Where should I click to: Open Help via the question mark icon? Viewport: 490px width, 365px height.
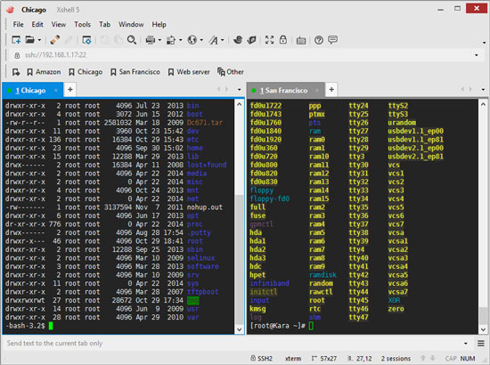click(319, 40)
